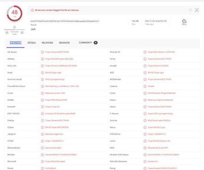The height and width of the screenshot is (170, 204).
Task: Switch to the Details tab
Action: coord(32,43)
